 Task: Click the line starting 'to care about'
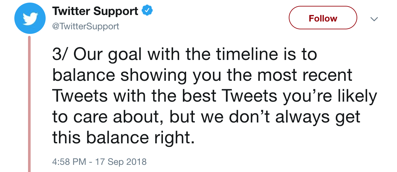[x=206, y=117]
